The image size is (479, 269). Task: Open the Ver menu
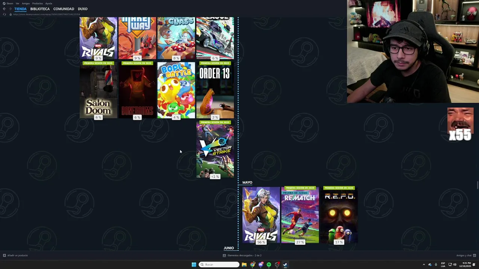point(17,3)
